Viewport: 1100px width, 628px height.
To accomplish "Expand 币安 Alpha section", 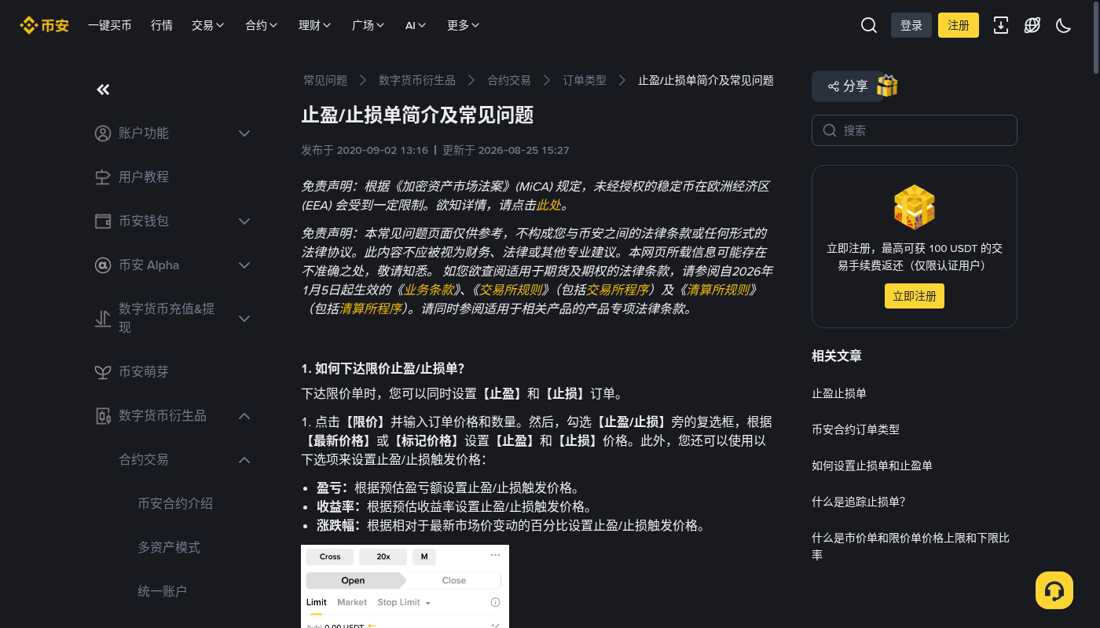I will pos(244,265).
